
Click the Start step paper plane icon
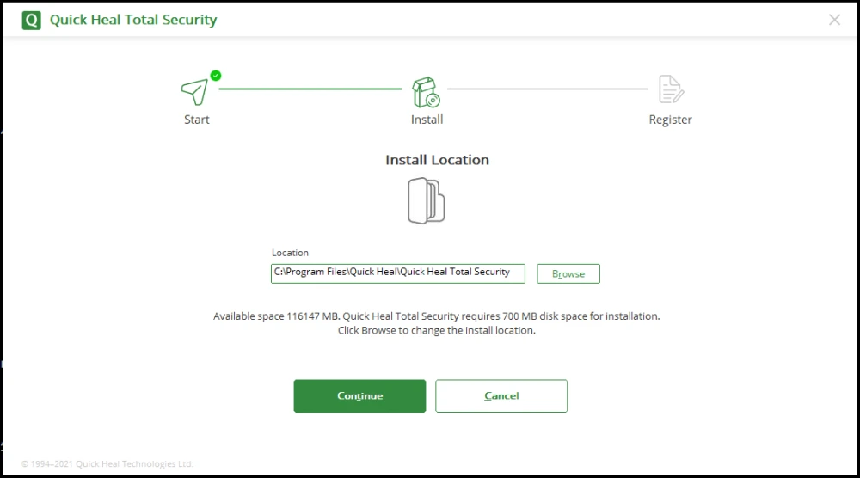[x=194, y=91]
